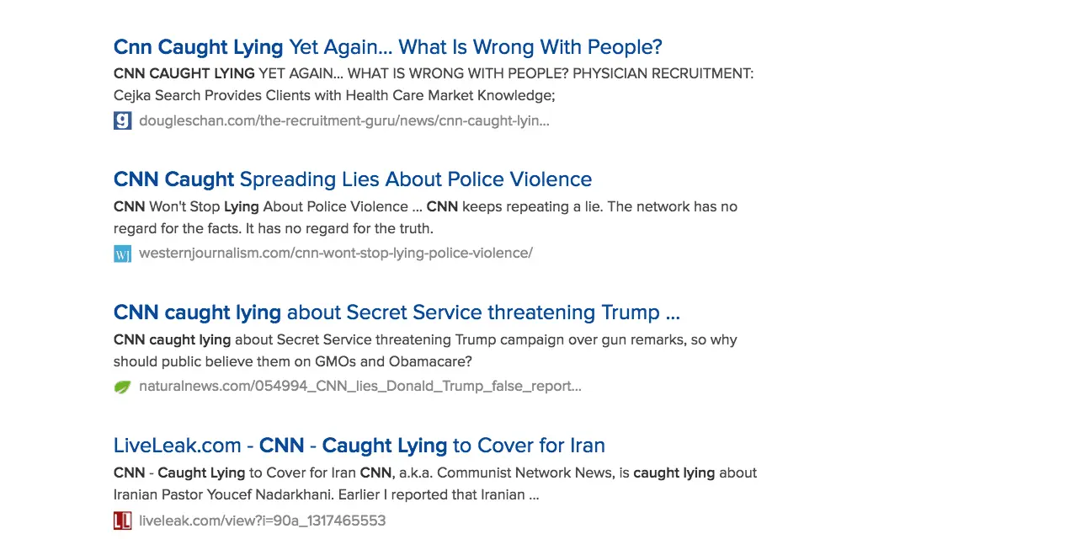Open "Cnn Caught Lying Yet Again" result title
The width and height of the screenshot is (1065, 550).
[x=387, y=46]
